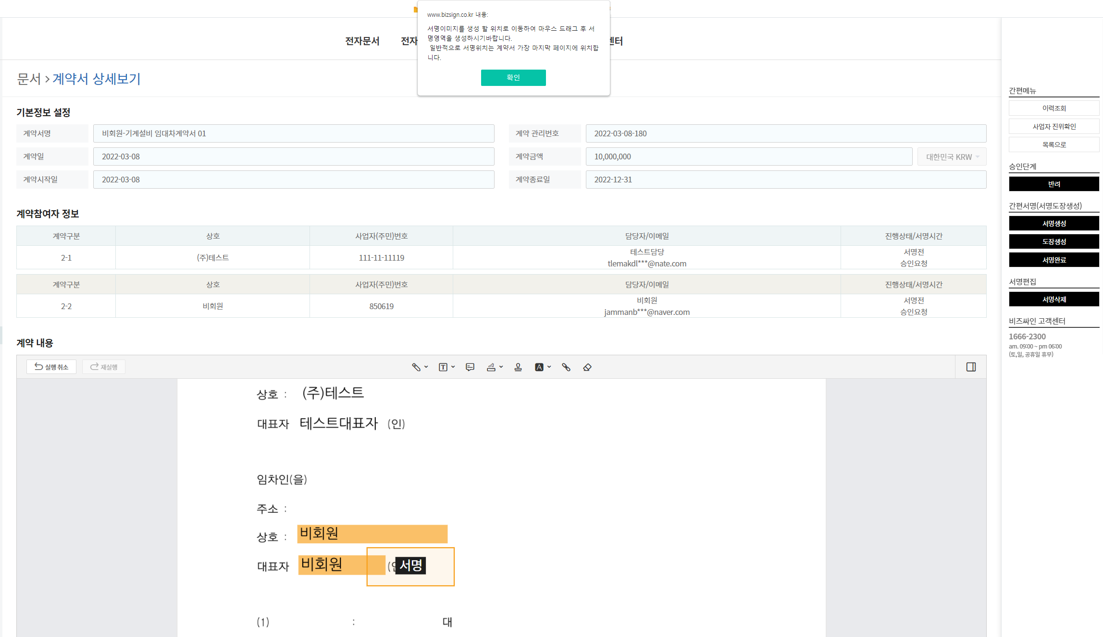
Task: Expand the measurement tool dropdown arrow
Action: click(501, 367)
